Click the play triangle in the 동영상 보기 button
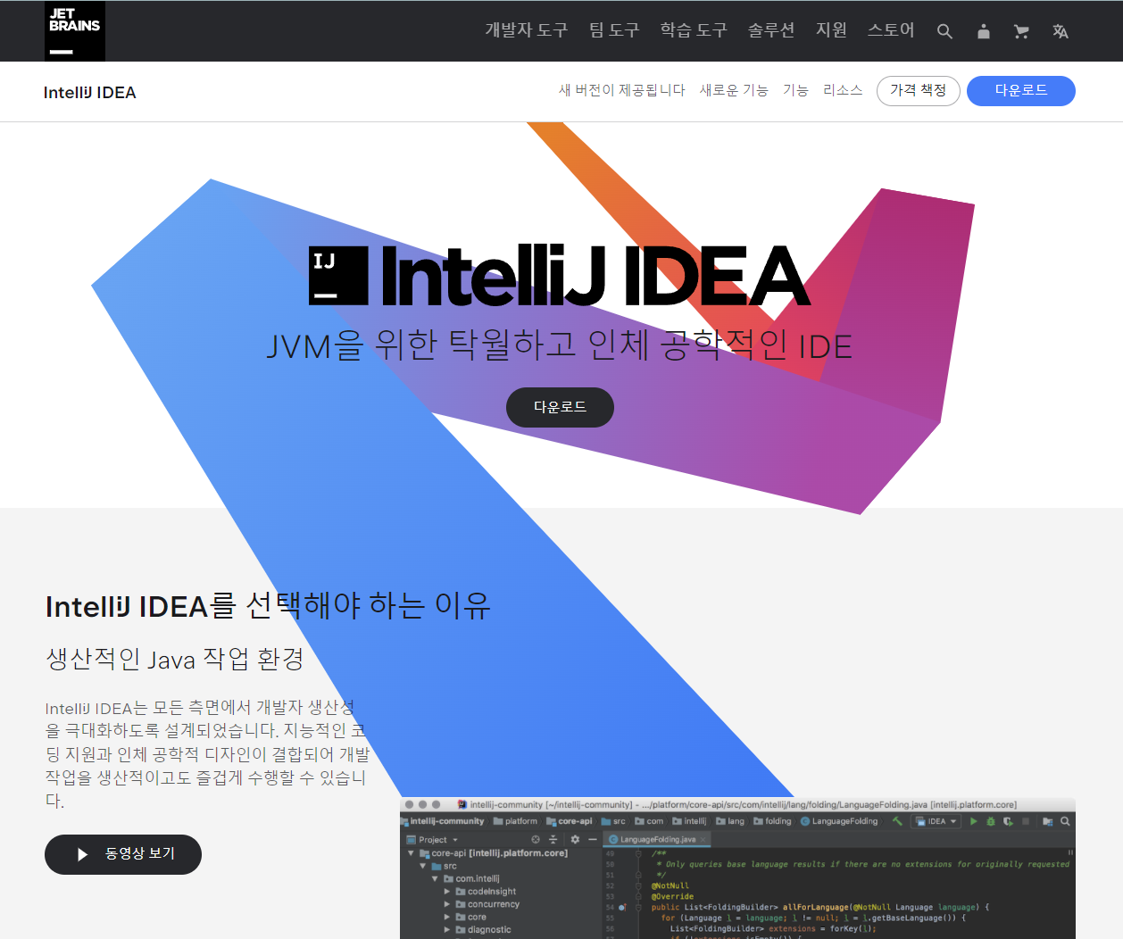The width and height of the screenshot is (1123, 939). [82, 855]
